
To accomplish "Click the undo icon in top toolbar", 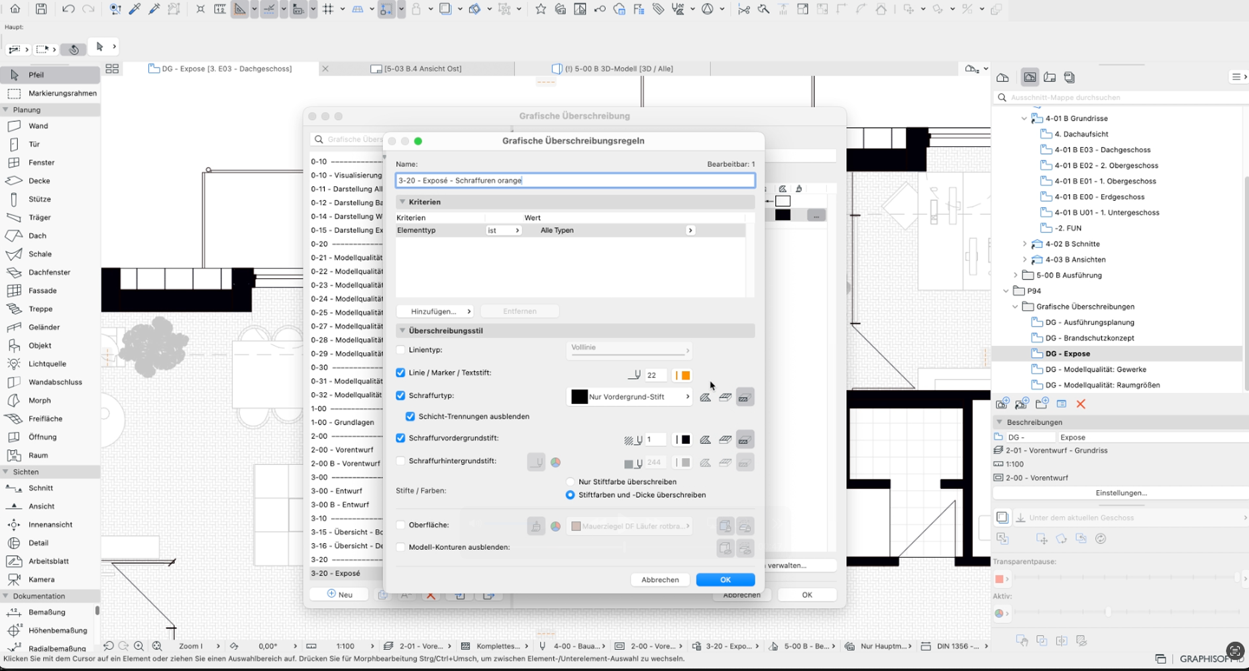I will (x=68, y=9).
